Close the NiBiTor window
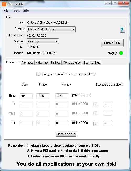Image resolution: width=131 pixels, height=171 pixels. pos(124,3)
